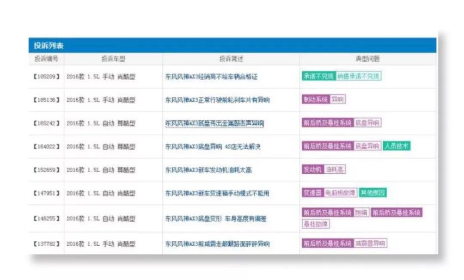Select complaint number 【165242】
Screen dimensions: 464x280
click(x=46, y=123)
